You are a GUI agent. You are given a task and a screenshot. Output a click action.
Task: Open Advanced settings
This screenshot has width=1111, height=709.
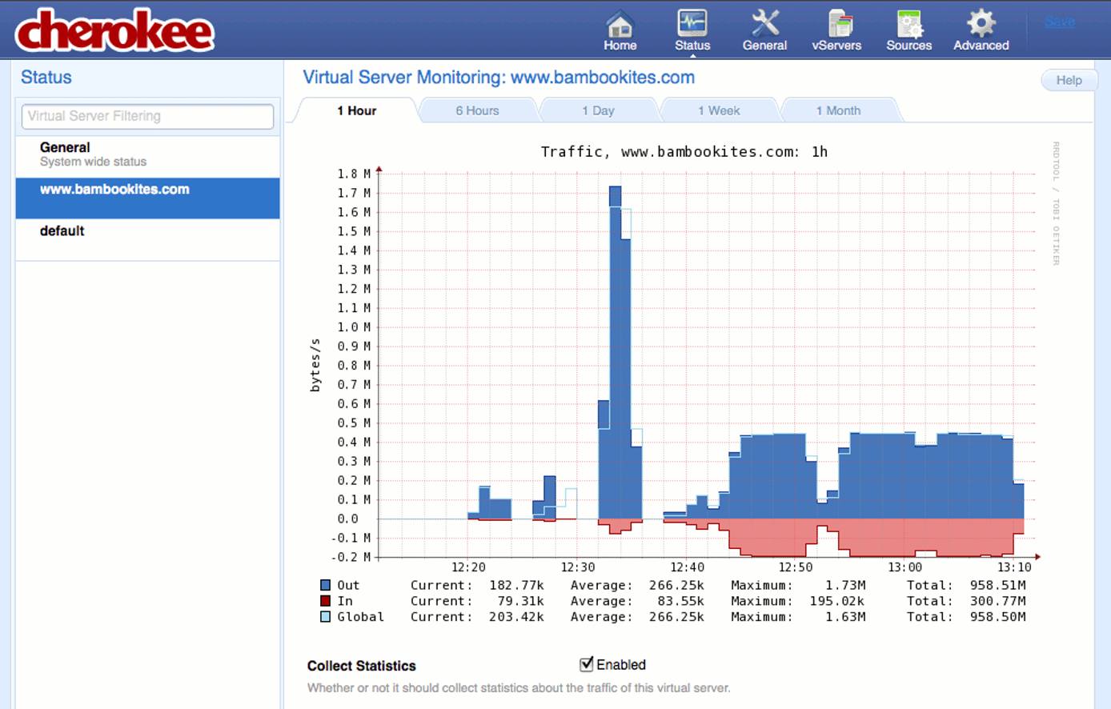tap(980, 29)
